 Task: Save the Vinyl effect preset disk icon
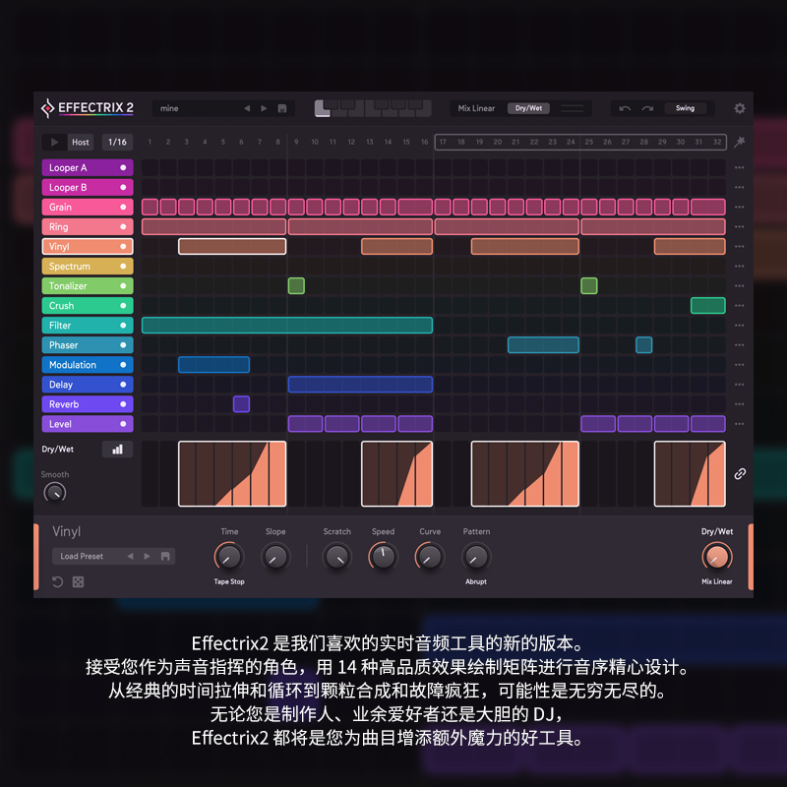165,556
